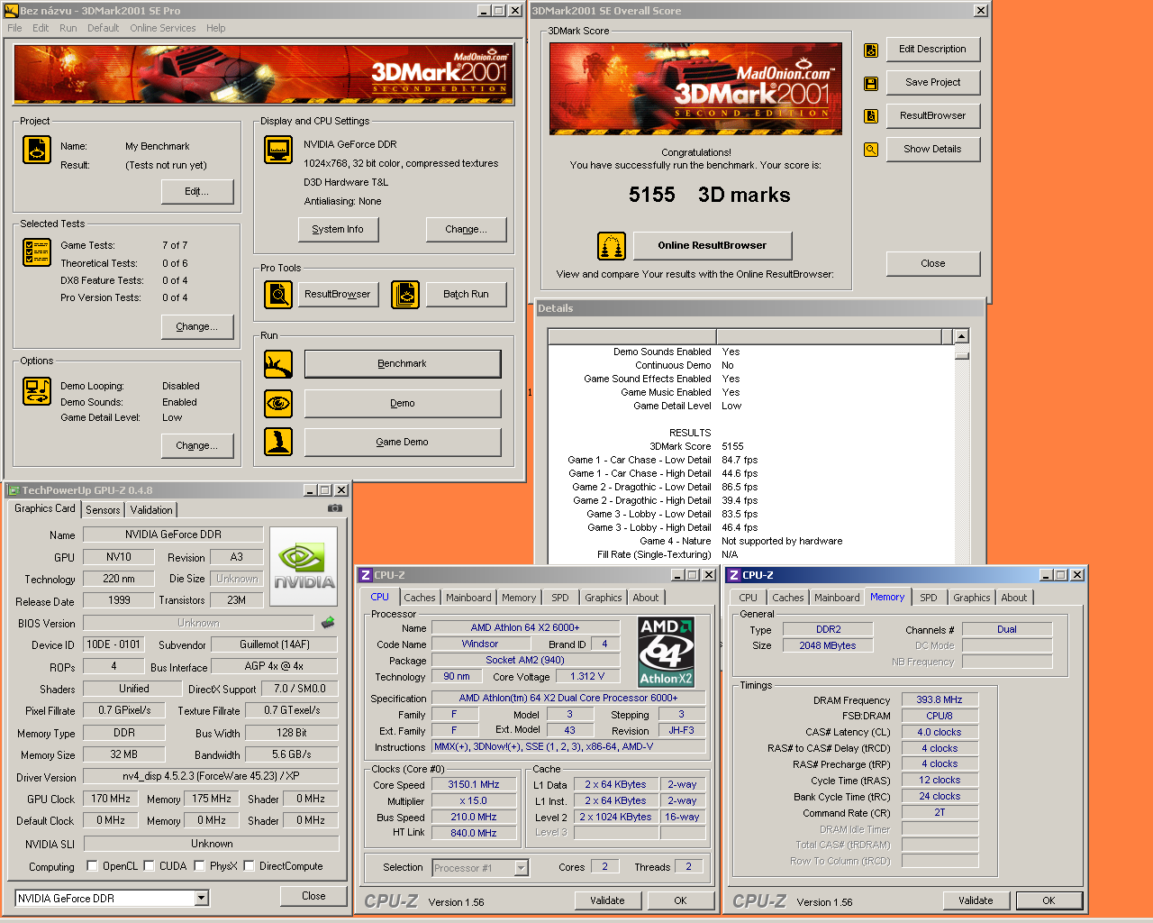The image size is (1153, 923).
Task: Open the Default menu in 3DMark2001
Action: pos(103,28)
